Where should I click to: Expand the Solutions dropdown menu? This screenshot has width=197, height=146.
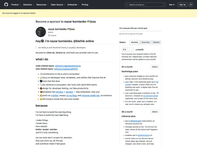[x=29, y=5]
